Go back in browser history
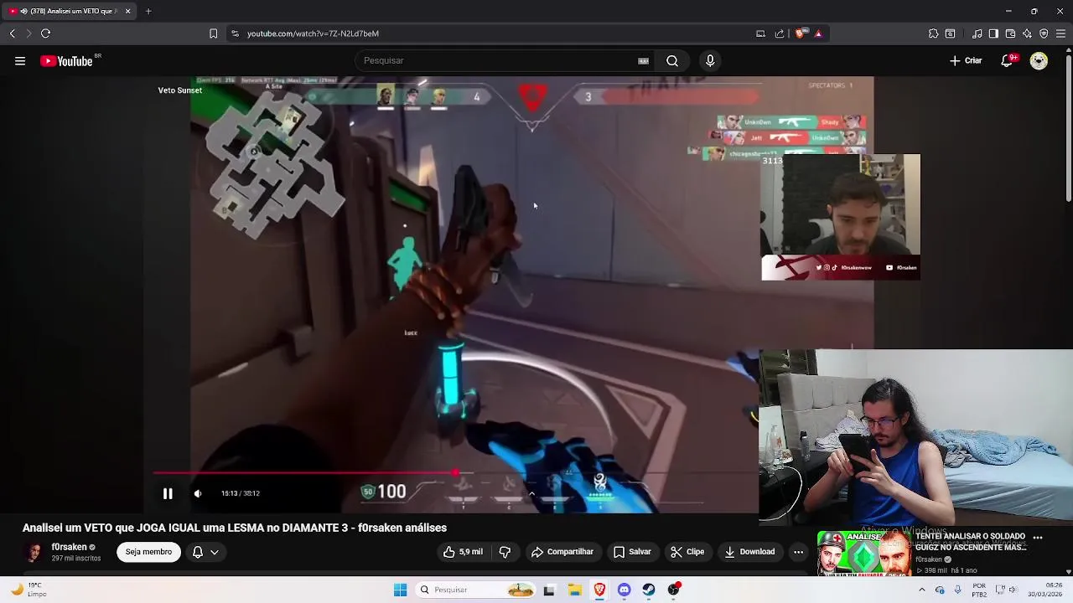 pyautogui.click(x=13, y=33)
